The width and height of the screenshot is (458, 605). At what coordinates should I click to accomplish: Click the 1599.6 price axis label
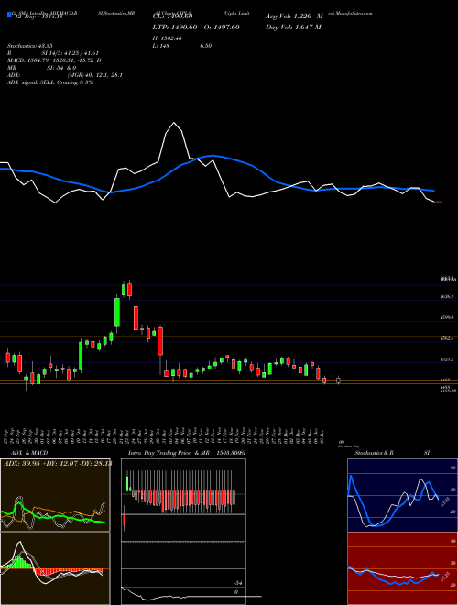tap(447, 317)
